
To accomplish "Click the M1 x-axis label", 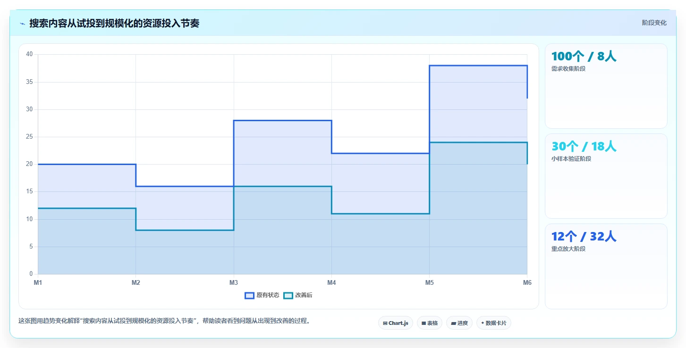I will [x=38, y=282].
